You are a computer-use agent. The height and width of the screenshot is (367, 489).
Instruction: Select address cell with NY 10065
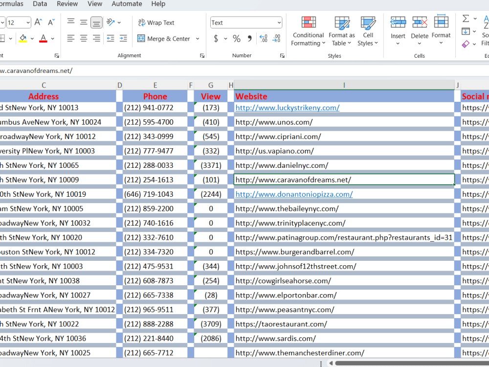click(x=58, y=165)
